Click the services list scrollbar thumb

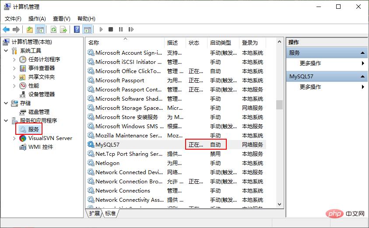tap(279, 105)
